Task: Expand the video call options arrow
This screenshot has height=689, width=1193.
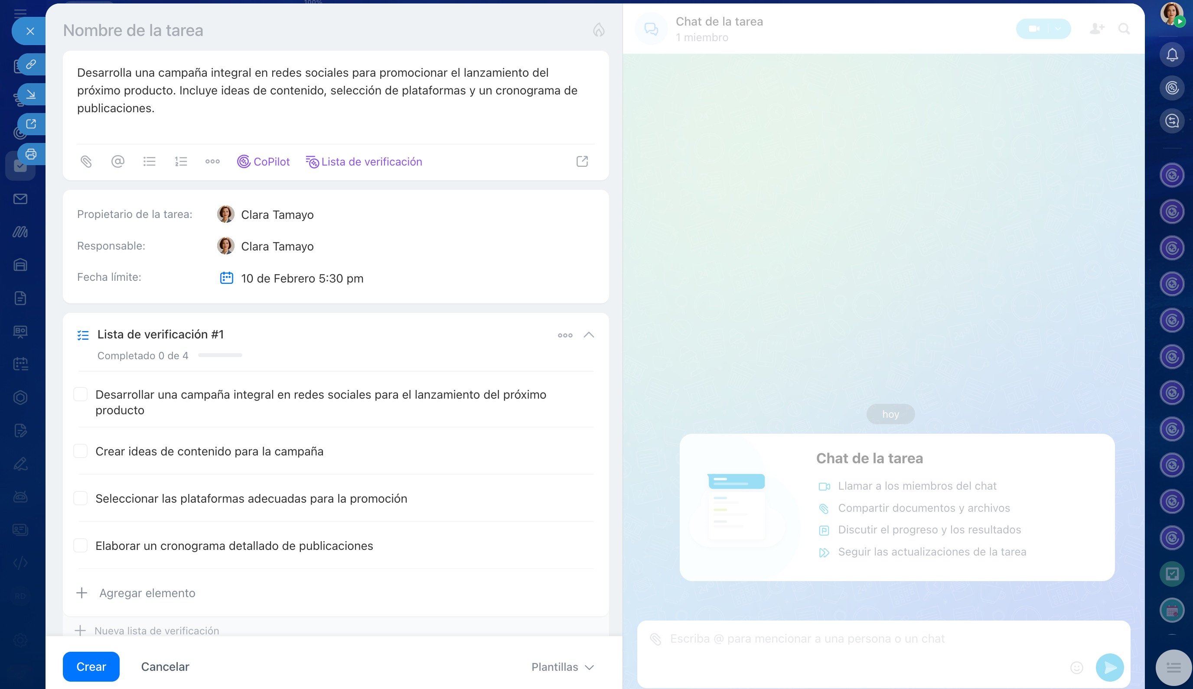Action: point(1058,29)
